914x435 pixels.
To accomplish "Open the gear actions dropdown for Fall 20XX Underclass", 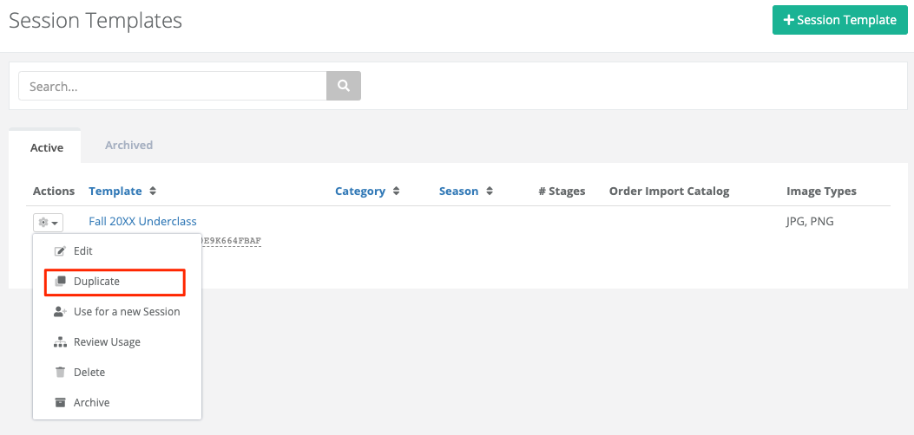I will pos(49,222).
